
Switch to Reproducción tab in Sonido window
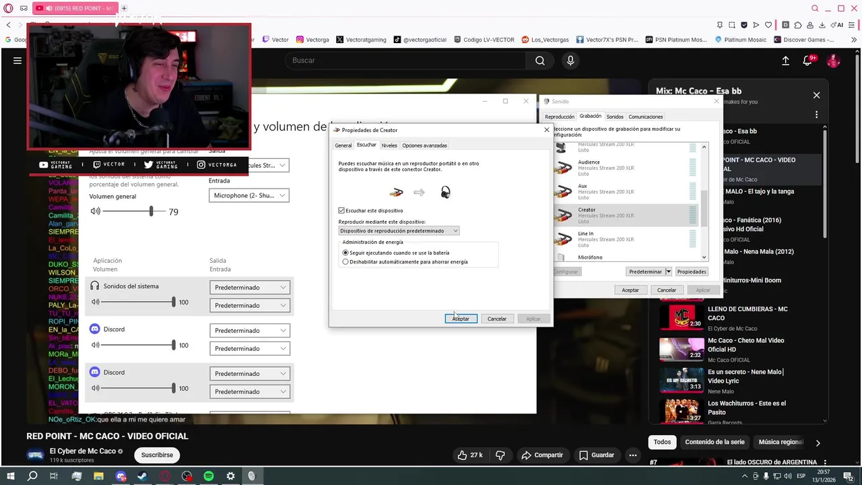click(x=560, y=117)
